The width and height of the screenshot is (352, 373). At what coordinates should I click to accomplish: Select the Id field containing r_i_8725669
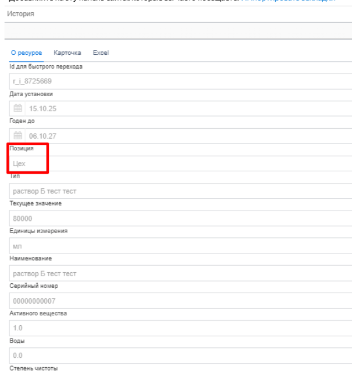180,81
